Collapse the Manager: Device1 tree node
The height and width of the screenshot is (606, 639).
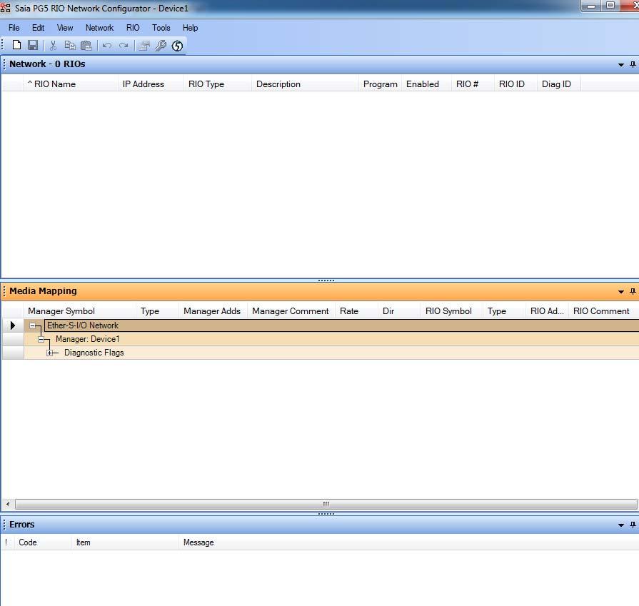pos(41,339)
